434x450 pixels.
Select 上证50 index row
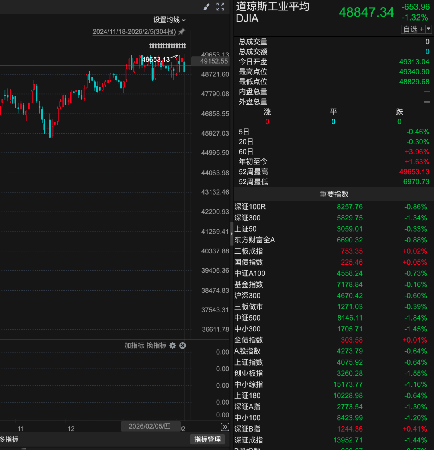334,229
